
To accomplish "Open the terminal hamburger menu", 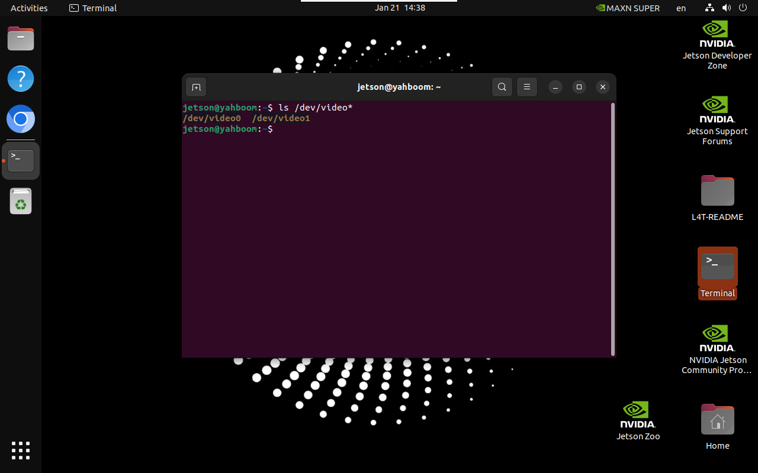I will point(526,87).
